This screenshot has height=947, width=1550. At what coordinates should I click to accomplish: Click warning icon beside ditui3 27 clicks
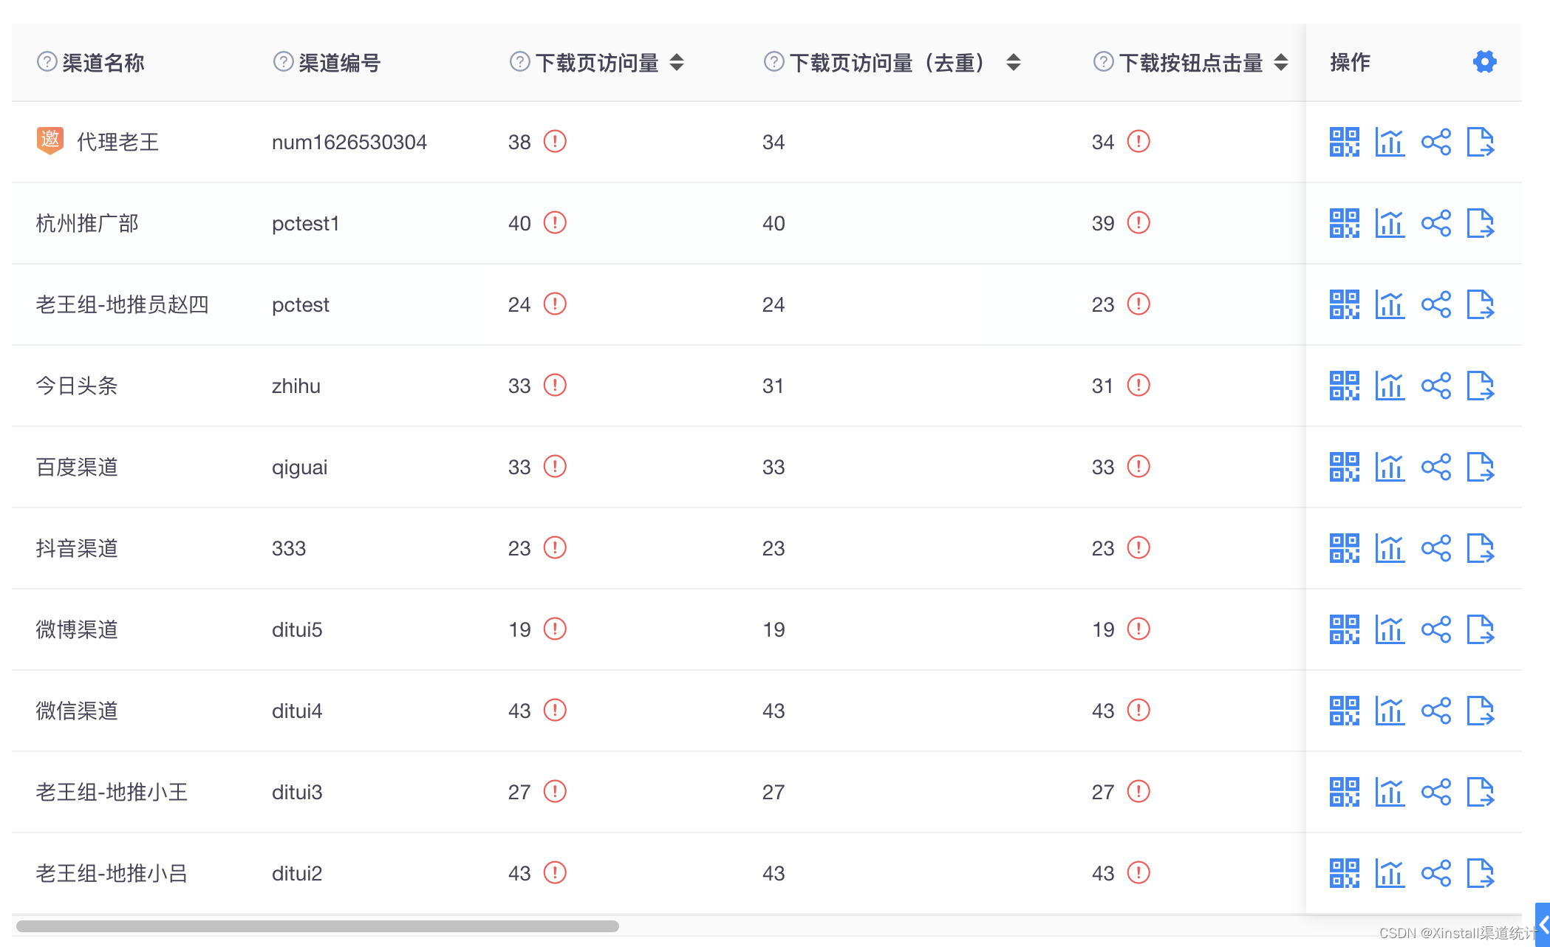(x=1138, y=791)
